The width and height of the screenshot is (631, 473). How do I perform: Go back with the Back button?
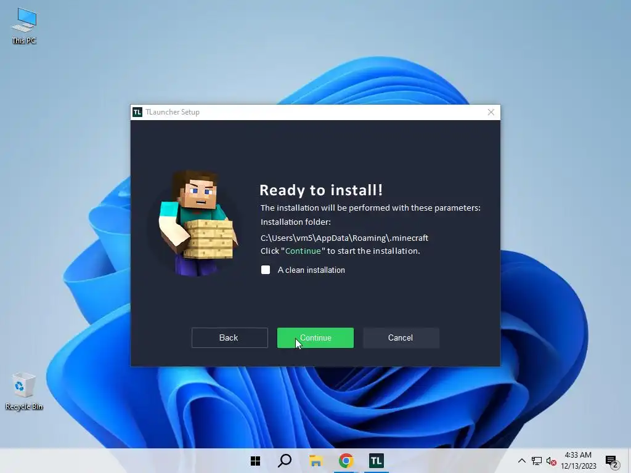[229, 338]
